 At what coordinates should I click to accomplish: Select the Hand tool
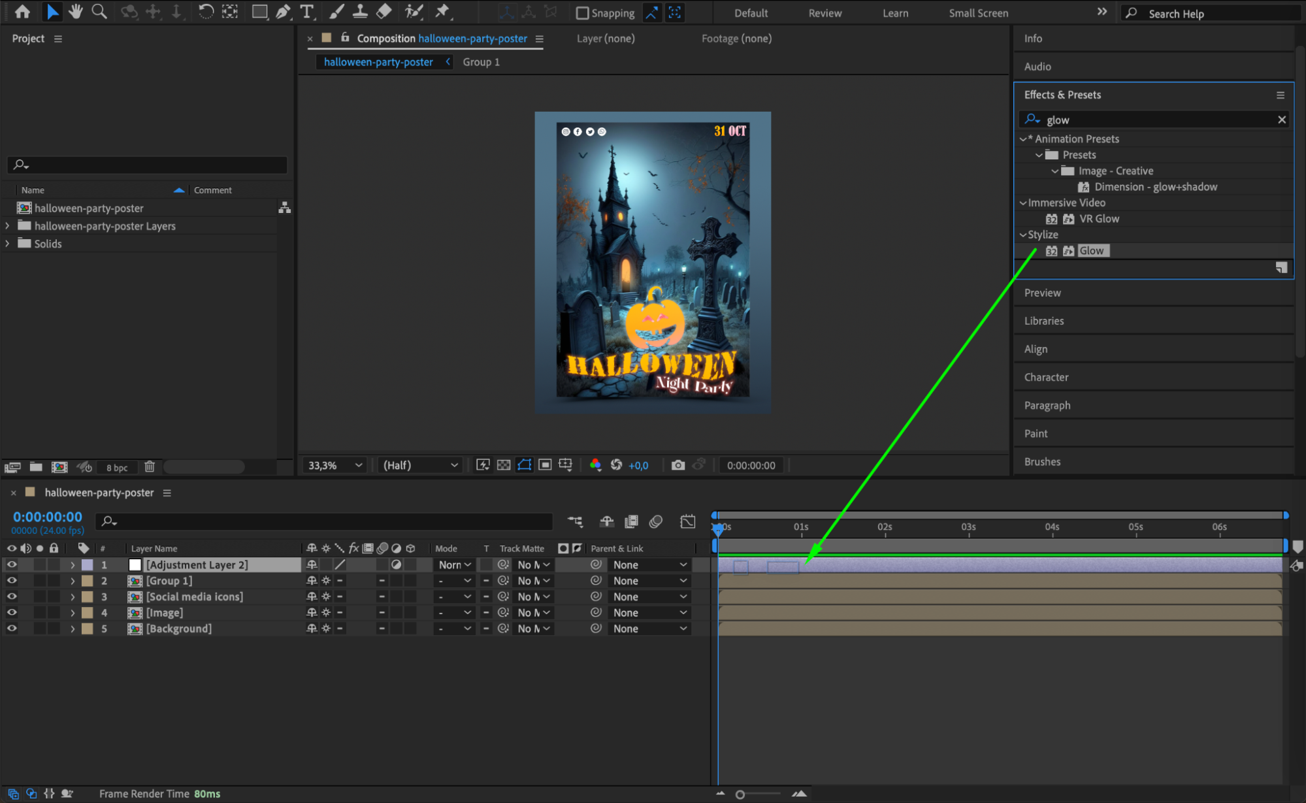click(x=76, y=12)
